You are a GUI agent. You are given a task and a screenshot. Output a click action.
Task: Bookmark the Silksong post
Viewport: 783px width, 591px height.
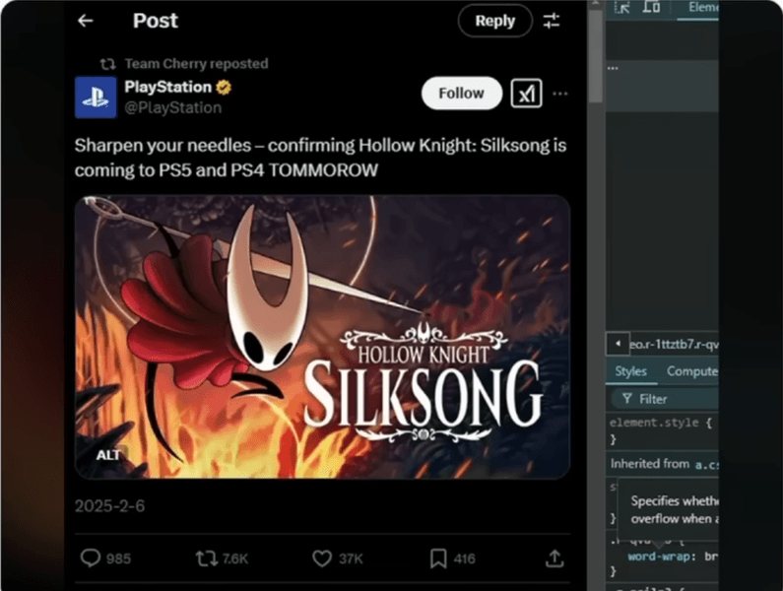438,558
